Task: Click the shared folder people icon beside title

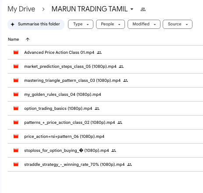Action: [x=143, y=9]
